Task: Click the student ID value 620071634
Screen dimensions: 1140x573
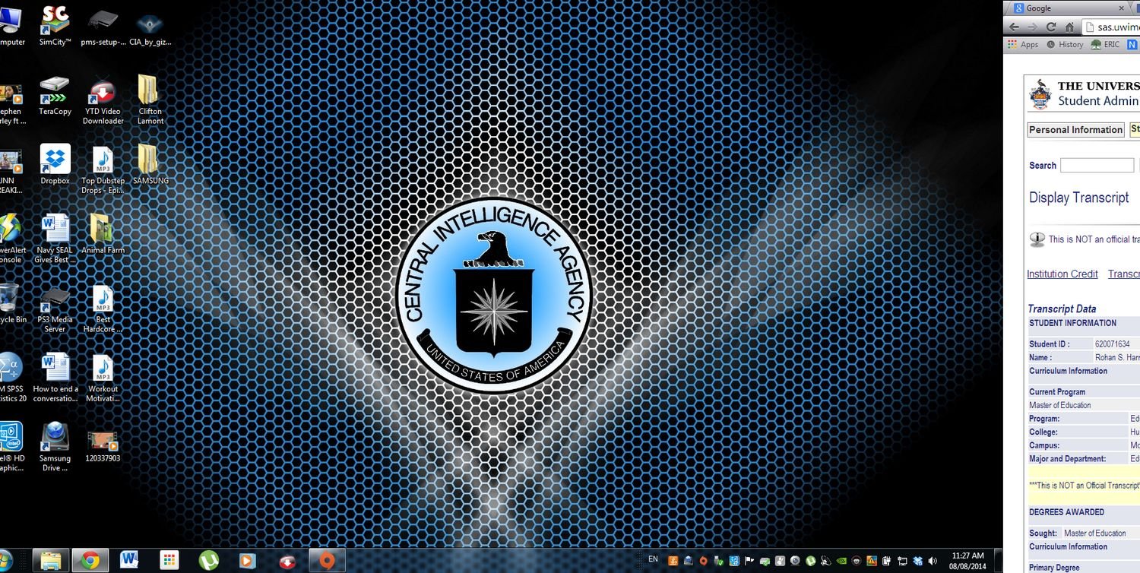Action: 1113,344
